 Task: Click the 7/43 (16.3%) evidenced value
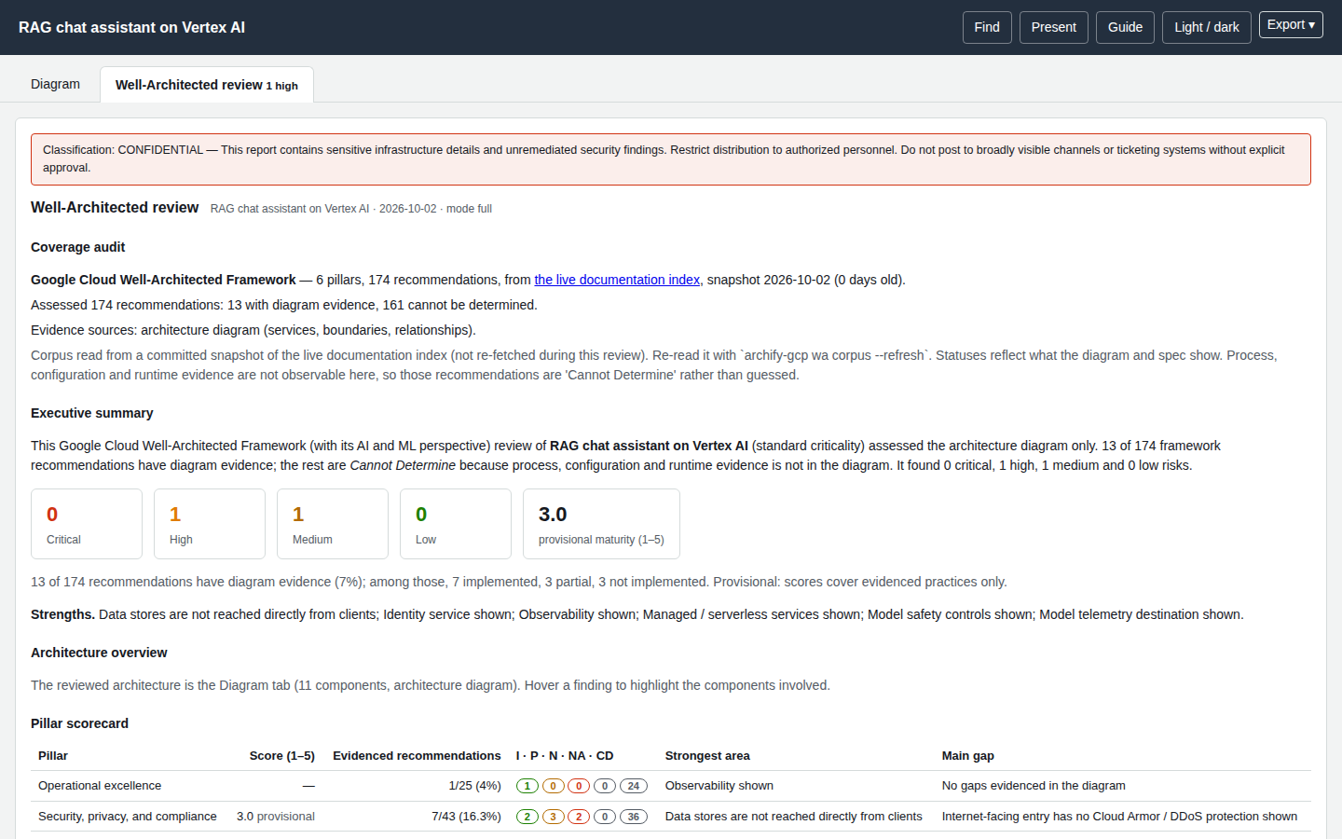click(x=466, y=817)
